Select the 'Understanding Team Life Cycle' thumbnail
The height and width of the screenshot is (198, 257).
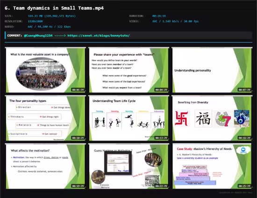tap(128, 118)
